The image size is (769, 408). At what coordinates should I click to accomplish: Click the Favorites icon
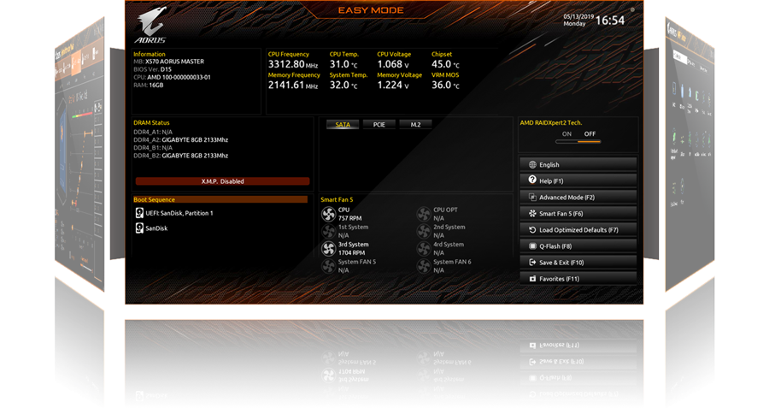[532, 278]
